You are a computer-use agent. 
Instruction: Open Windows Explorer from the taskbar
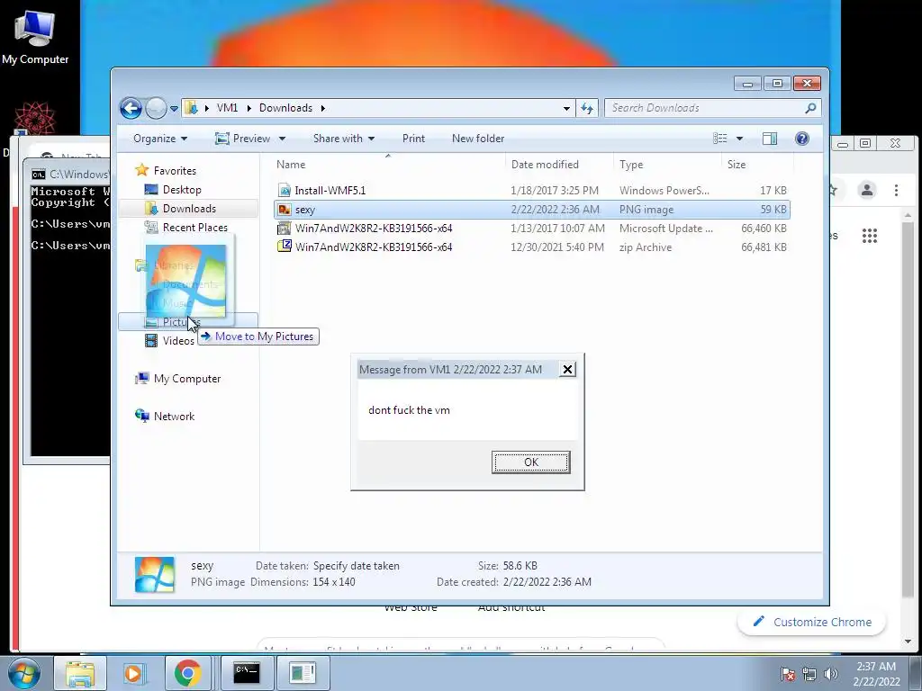point(80,673)
